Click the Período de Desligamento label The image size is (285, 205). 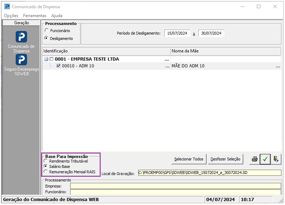(x=139, y=33)
